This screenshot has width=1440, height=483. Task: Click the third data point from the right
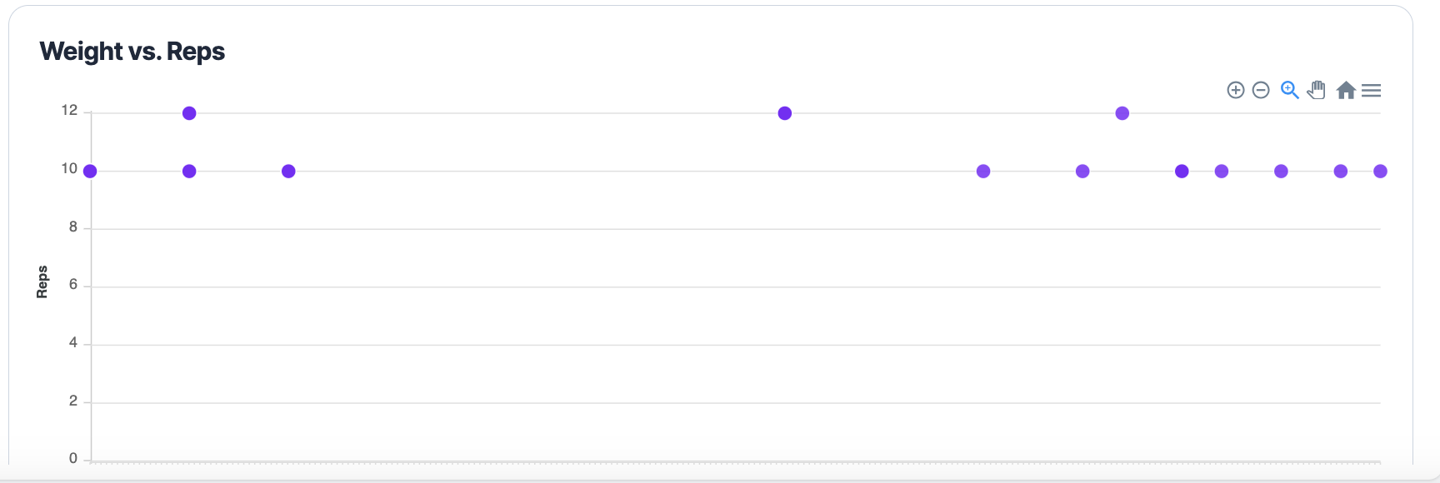pos(1281,172)
